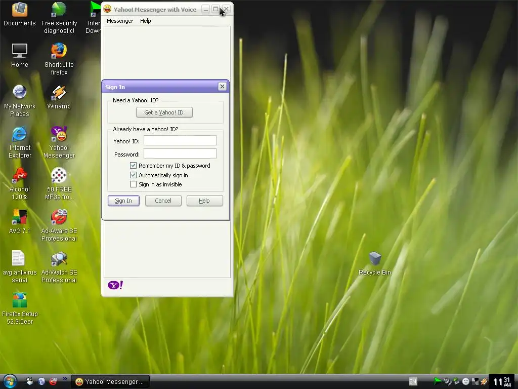Open quick launch Internet Explorer globe icon
518x389 pixels.
pos(41,381)
